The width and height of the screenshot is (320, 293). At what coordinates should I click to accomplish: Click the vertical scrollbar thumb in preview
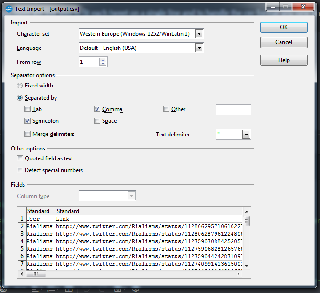click(247, 221)
